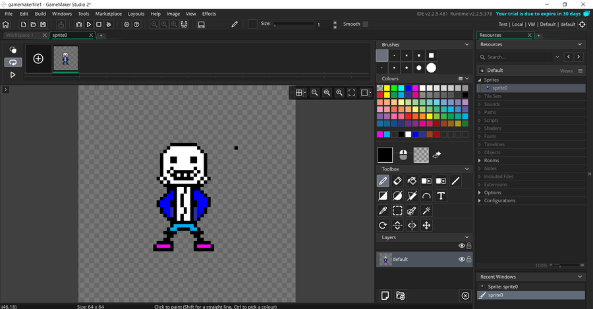Select the Pencil tool in Toolbox
This screenshot has height=309, width=593.
[x=383, y=181]
